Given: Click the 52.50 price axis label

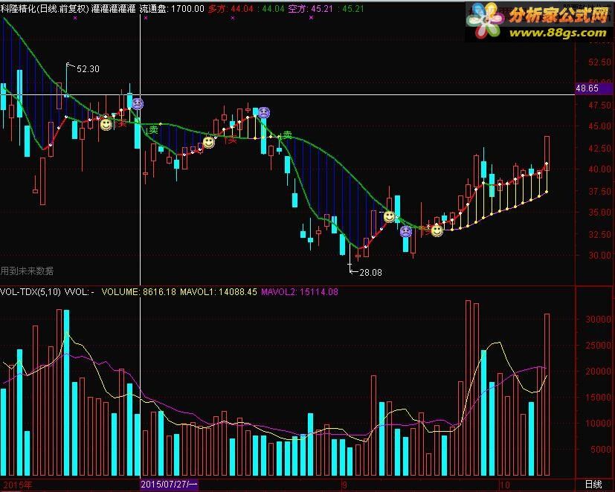Looking at the screenshot, I should point(599,62).
